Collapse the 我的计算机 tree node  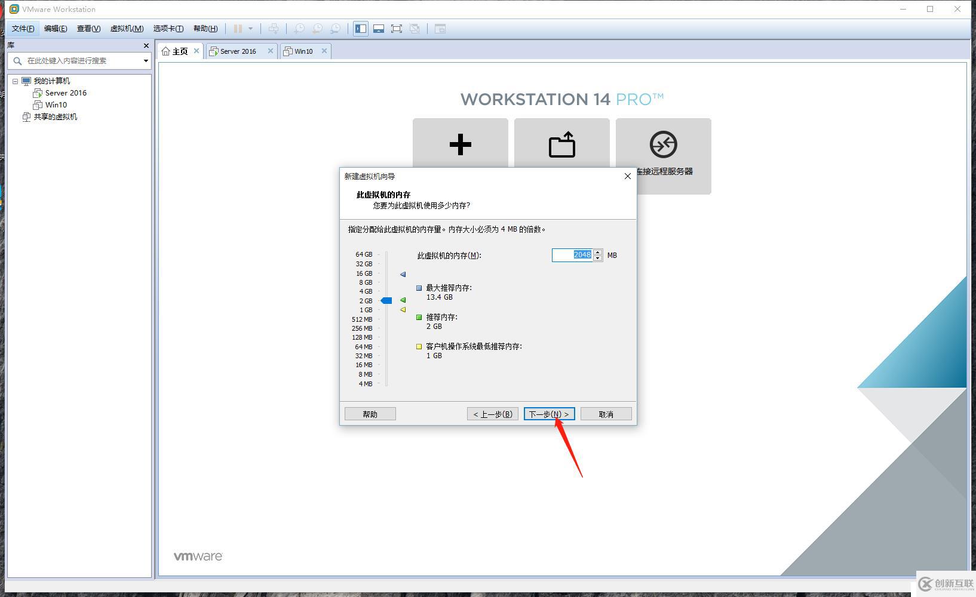point(16,81)
